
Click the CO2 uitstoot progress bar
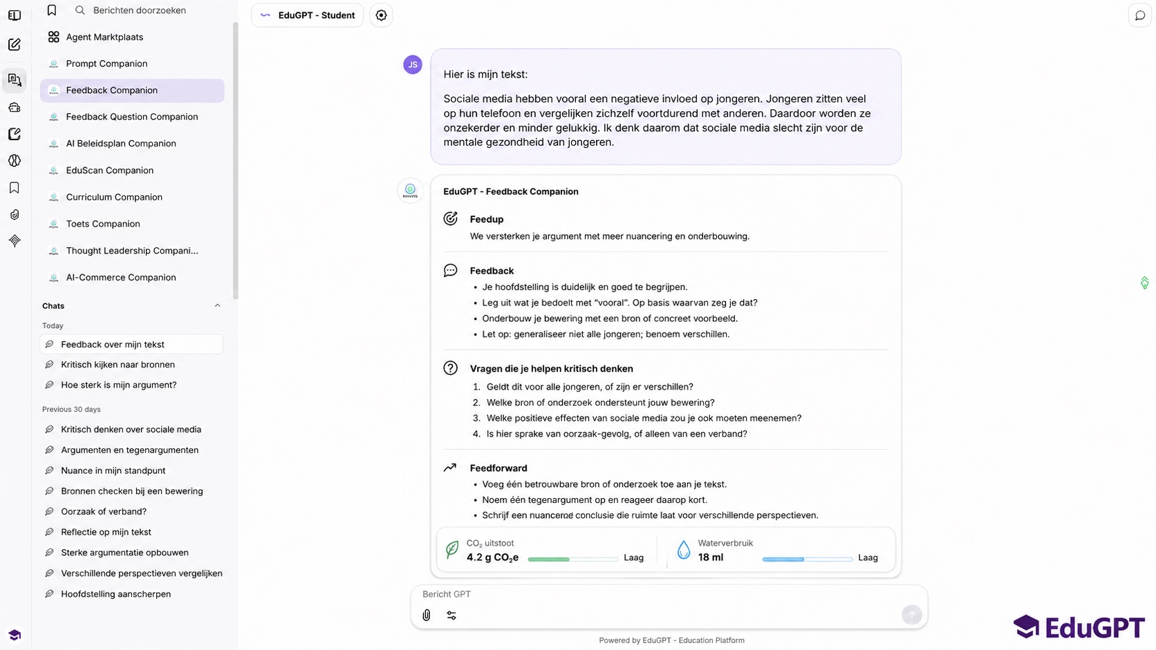572,559
